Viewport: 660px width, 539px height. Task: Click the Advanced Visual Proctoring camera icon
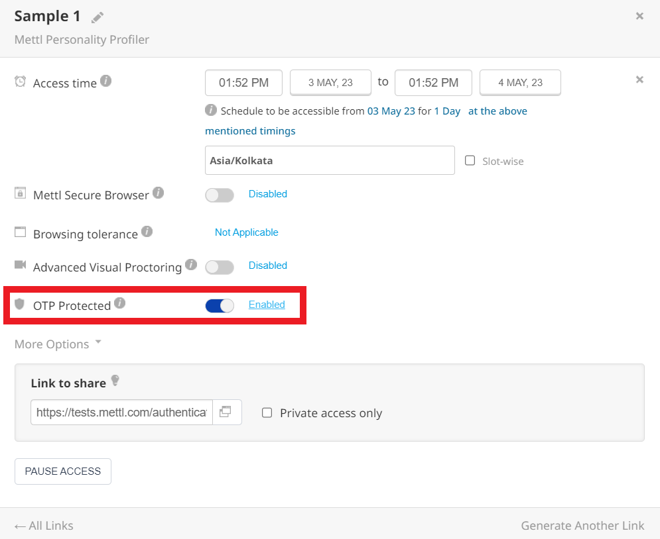click(20, 264)
